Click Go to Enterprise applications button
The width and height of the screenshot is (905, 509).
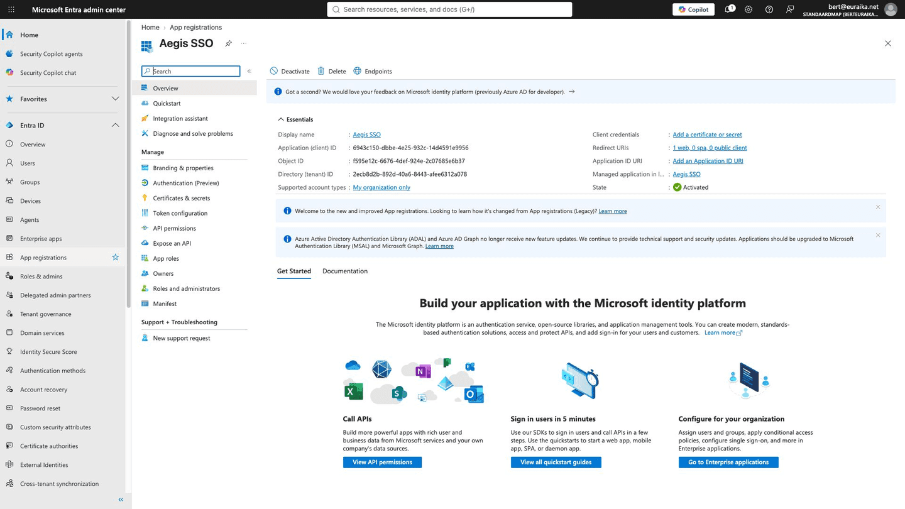click(728, 462)
